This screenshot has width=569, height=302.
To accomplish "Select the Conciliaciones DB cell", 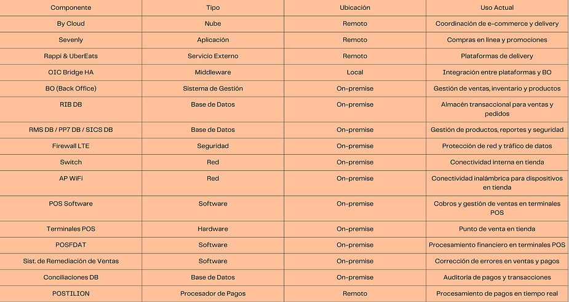I will click(x=71, y=277).
